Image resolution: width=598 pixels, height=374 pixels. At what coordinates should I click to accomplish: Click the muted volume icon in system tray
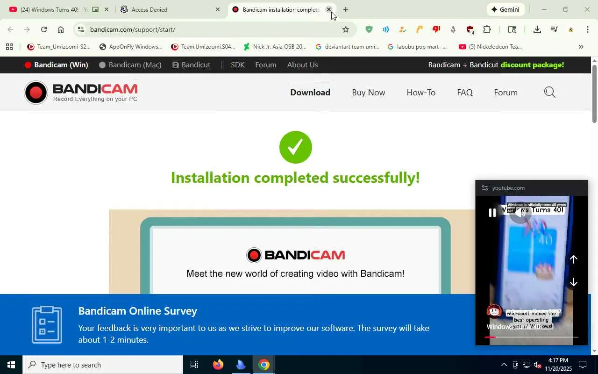tap(538, 365)
